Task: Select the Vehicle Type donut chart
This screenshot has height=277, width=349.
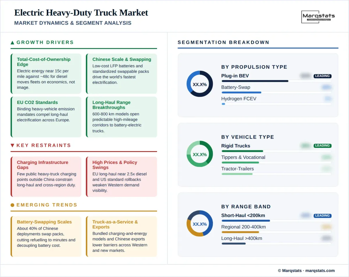Action: coord(200,154)
